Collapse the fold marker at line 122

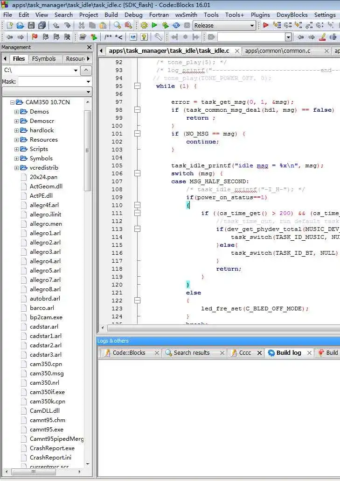pos(138,301)
